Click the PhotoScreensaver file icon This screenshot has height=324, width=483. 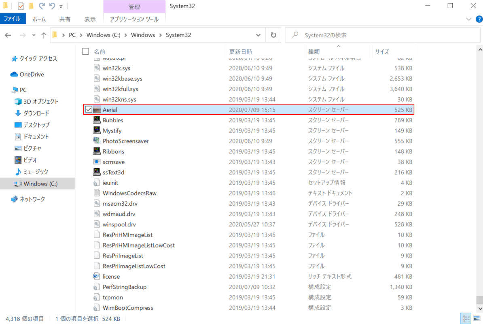tap(97, 141)
